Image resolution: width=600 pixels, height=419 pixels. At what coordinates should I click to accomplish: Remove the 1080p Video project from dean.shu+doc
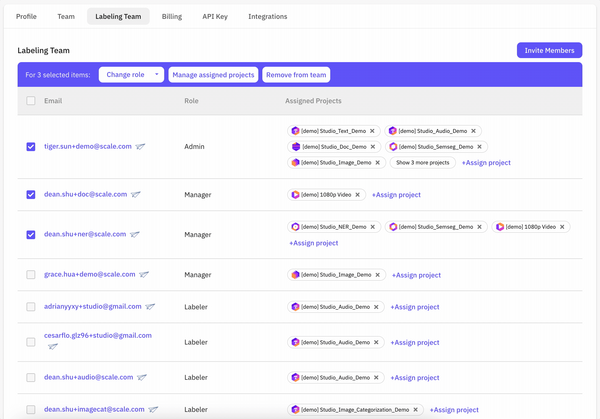click(358, 195)
